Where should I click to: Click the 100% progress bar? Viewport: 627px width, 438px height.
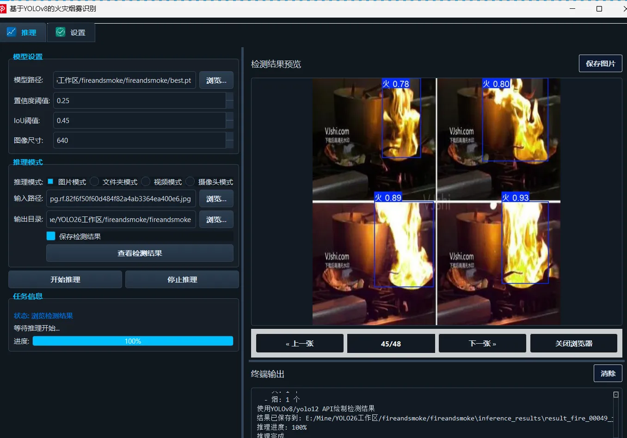pyautogui.click(x=133, y=341)
